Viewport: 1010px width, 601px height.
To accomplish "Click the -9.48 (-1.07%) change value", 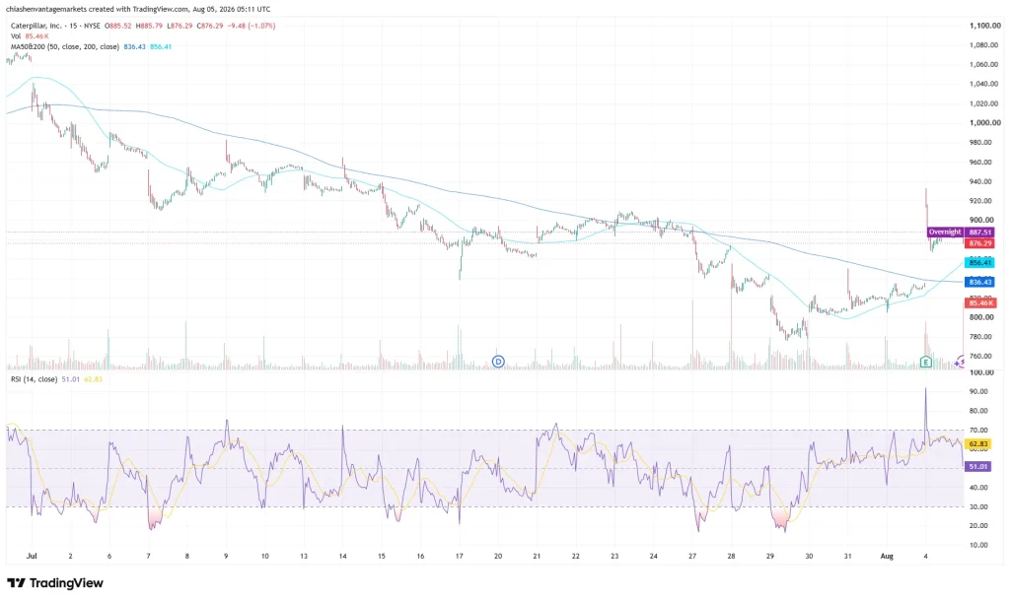I will tap(252, 26).
